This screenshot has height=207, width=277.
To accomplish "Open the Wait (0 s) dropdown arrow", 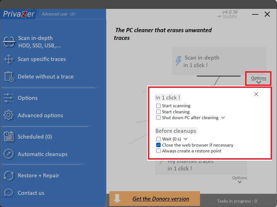I will pos(186,139).
